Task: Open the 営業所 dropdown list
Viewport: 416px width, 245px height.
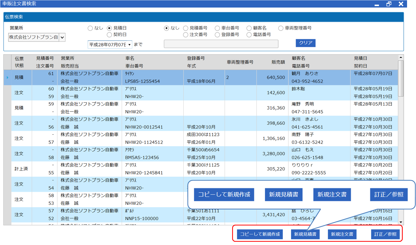Action: [62, 37]
